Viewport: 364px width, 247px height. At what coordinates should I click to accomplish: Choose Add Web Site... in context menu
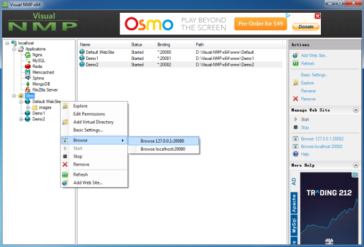(94, 182)
